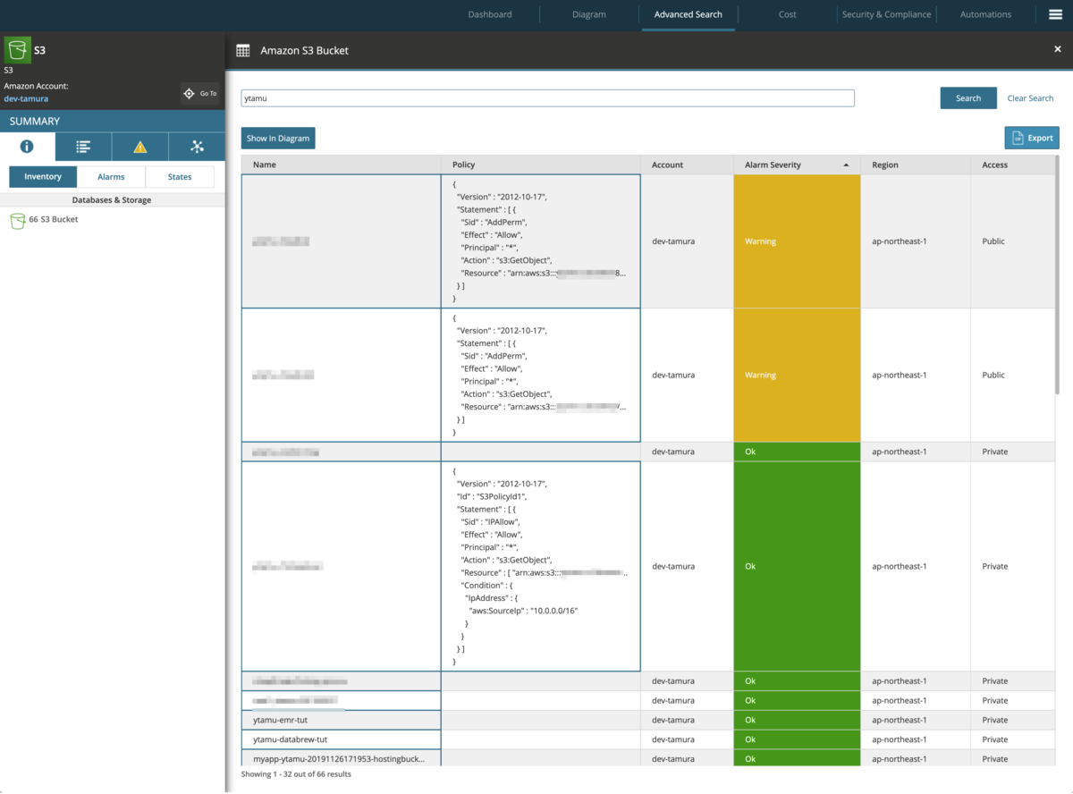This screenshot has width=1073, height=794.
Task: Select the list summary tab icon
Action: [x=83, y=147]
